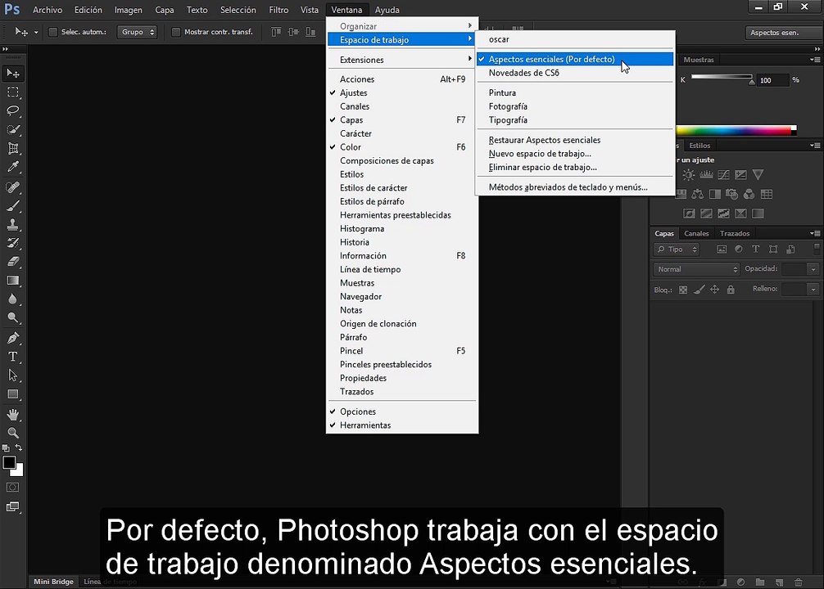Select the Brush tool
The height and width of the screenshot is (589, 824).
pyautogui.click(x=12, y=206)
